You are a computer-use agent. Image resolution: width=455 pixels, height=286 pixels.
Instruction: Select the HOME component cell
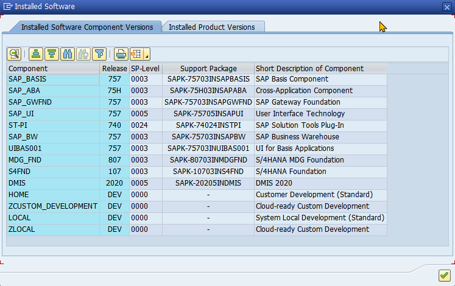53,195
